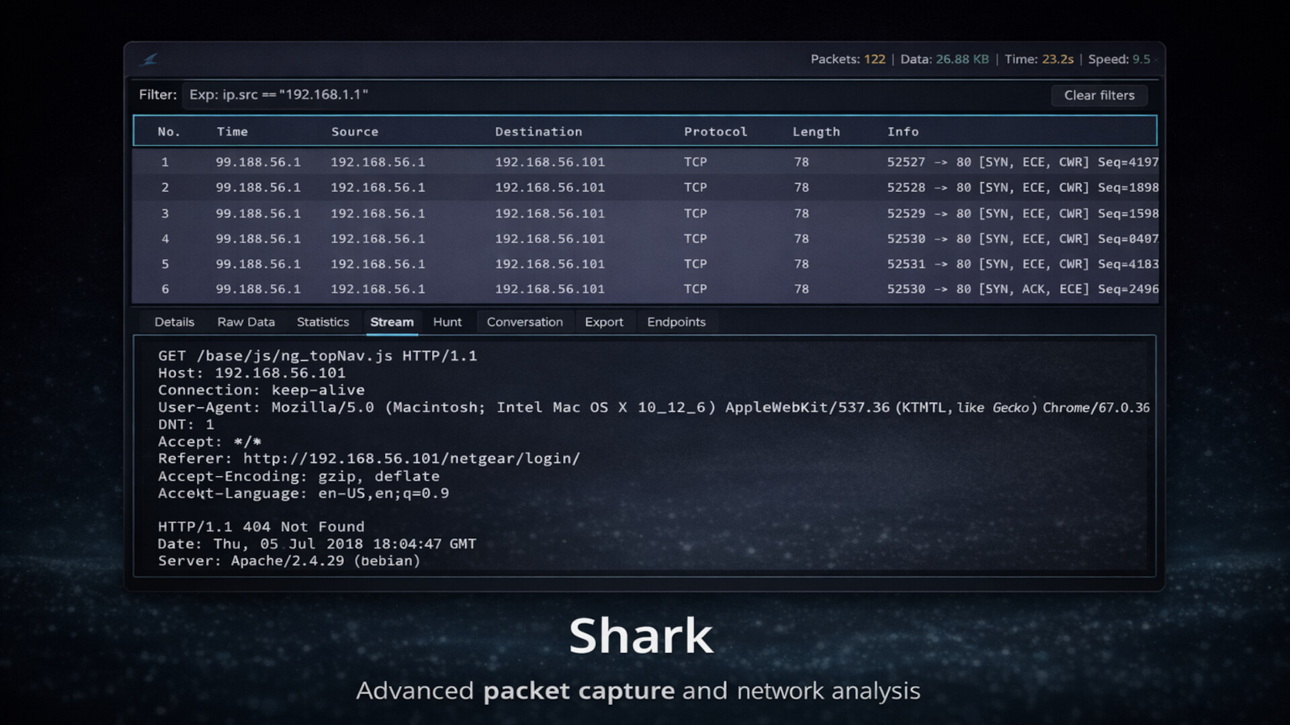Viewport: 1290px width, 725px height.
Task: Sort by the Time column header
Action: tap(232, 132)
